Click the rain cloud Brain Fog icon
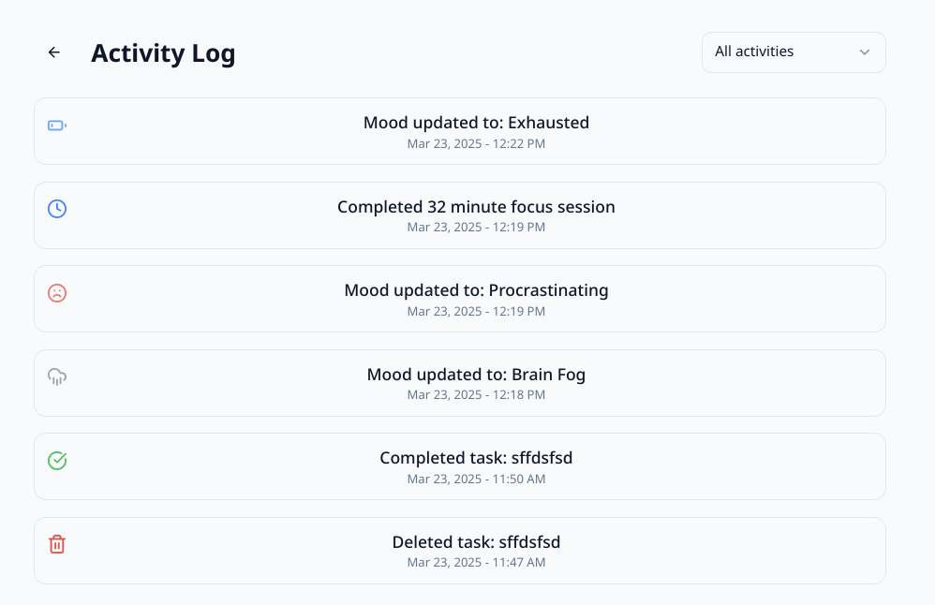 pos(57,376)
